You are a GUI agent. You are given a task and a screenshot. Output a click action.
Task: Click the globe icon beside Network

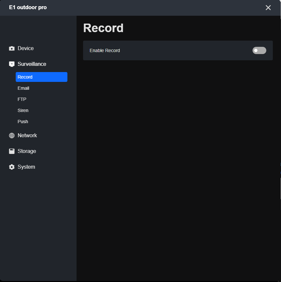coord(12,136)
